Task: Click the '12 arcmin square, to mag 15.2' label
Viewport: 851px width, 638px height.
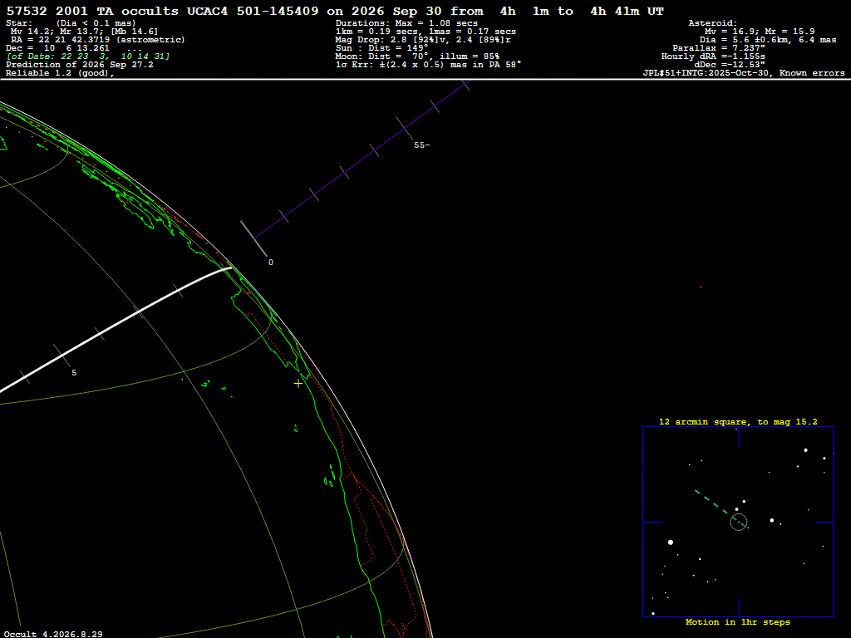Action: (x=738, y=421)
